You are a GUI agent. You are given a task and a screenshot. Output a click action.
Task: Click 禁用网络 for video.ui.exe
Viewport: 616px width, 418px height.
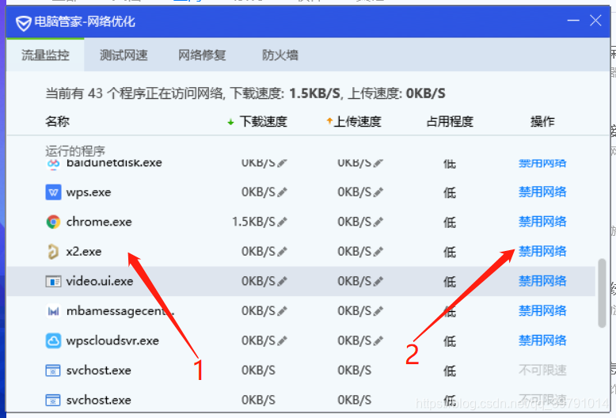pyautogui.click(x=542, y=281)
